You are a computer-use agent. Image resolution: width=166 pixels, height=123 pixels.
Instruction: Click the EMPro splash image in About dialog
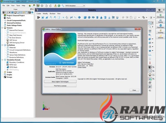[x=60, y=49]
